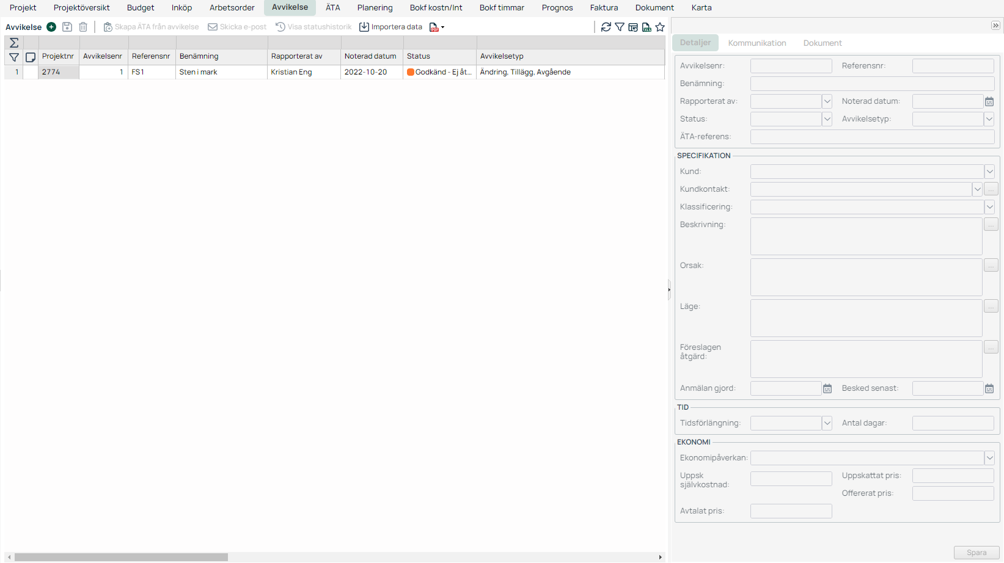Click ellipsis button next to Kundkontakt
The height and width of the screenshot is (563, 1004).
991,189
